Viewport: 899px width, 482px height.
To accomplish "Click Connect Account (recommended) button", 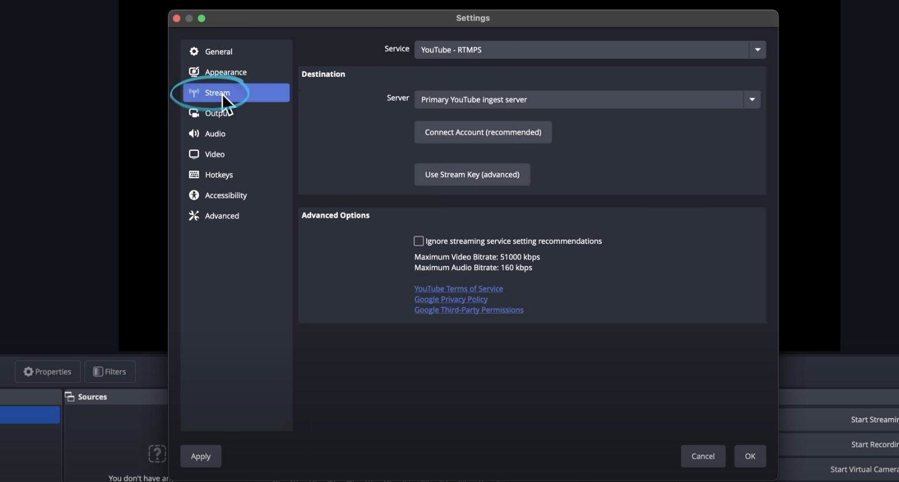I will tap(483, 132).
